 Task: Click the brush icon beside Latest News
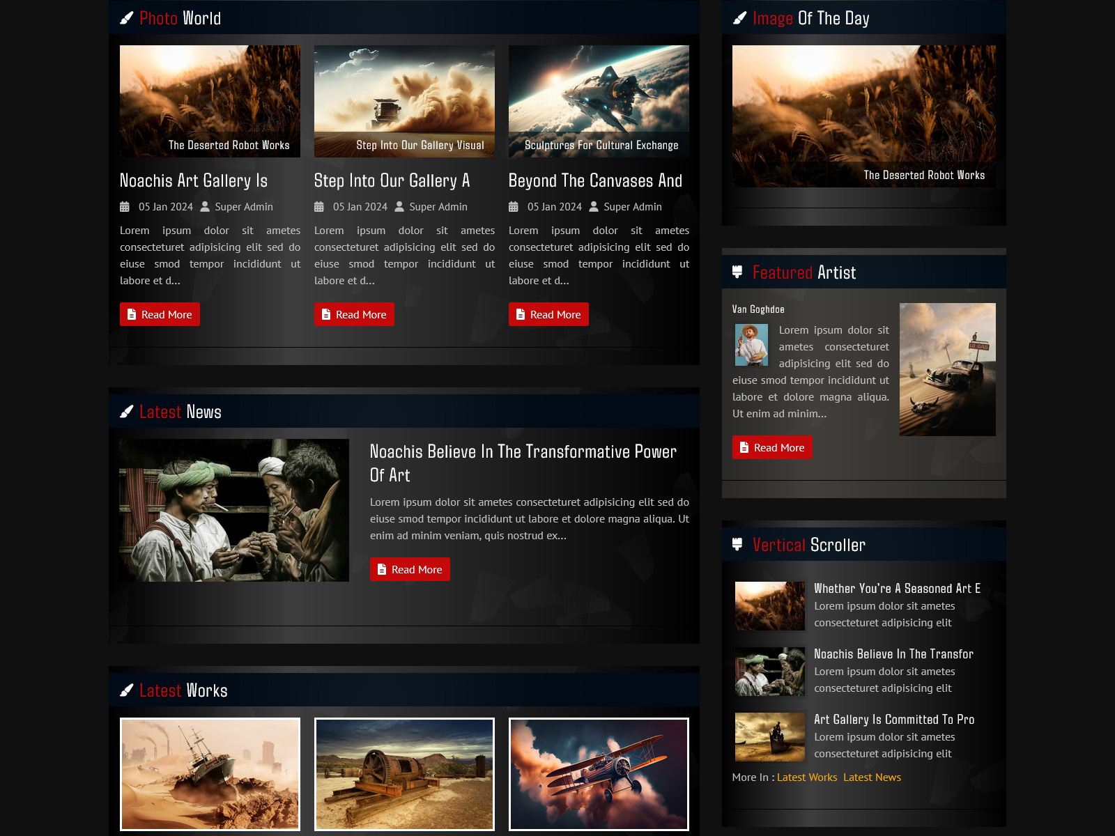coord(126,412)
